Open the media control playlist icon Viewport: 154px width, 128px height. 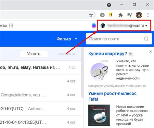click(130, 15)
